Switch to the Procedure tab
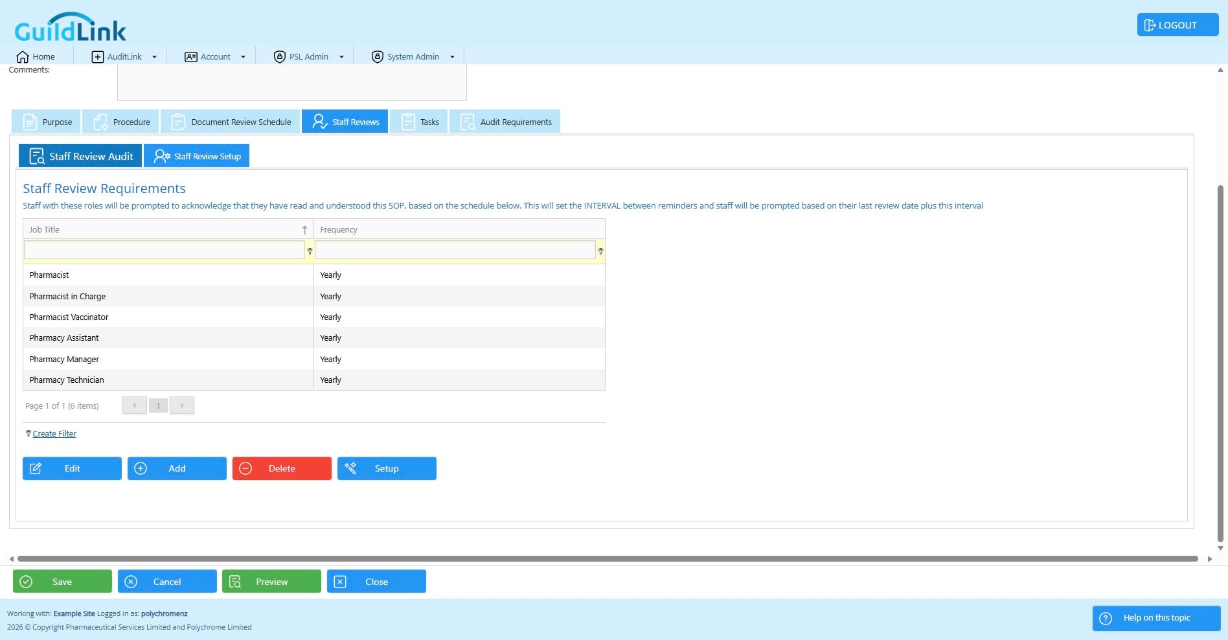Screen dimensions: 1228x640 point(120,122)
